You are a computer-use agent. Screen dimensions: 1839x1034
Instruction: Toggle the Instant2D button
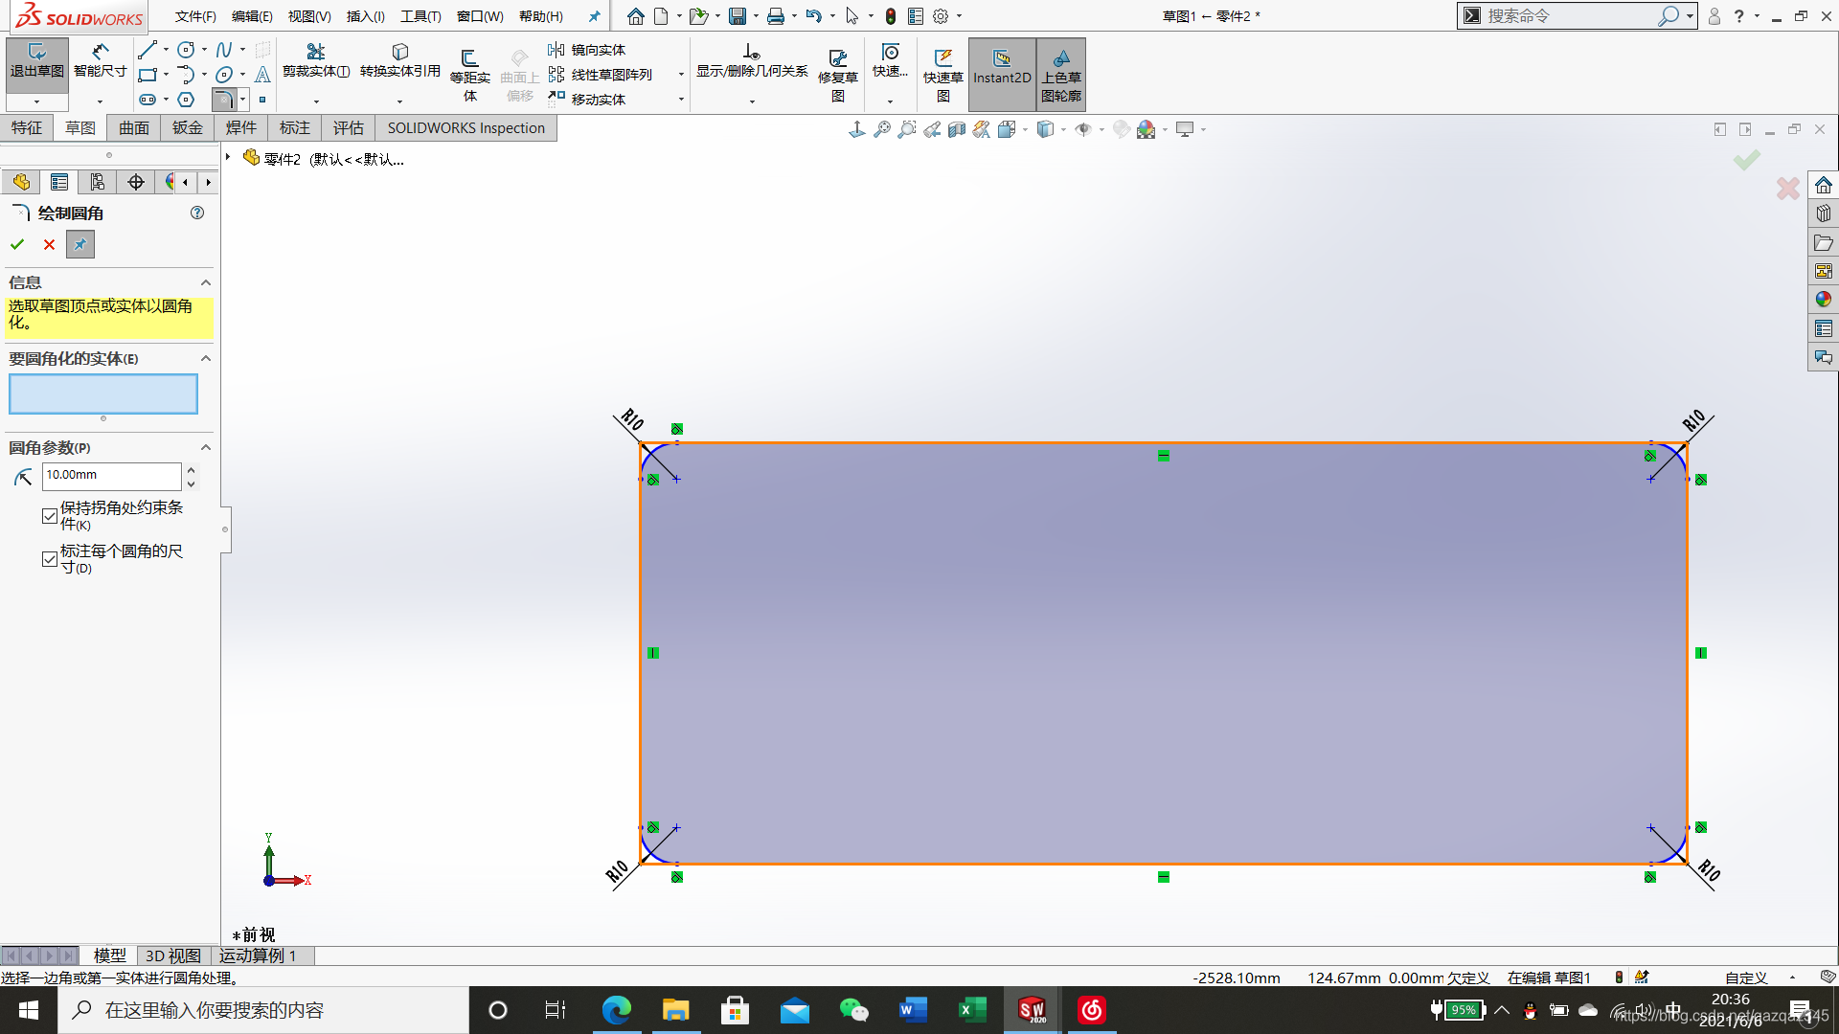tap(1002, 69)
